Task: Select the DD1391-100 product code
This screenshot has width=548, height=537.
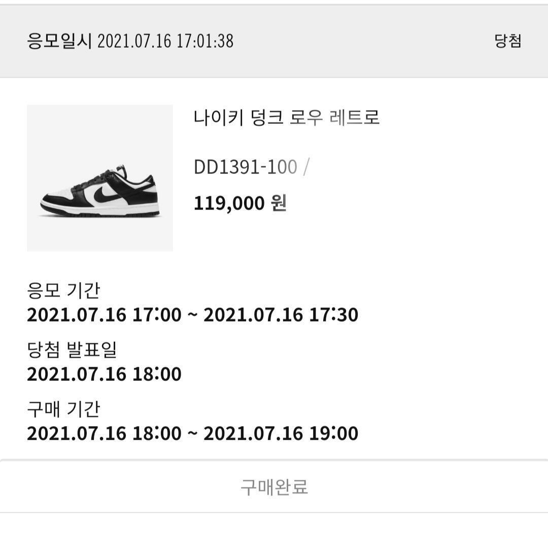Action: (x=245, y=167)
